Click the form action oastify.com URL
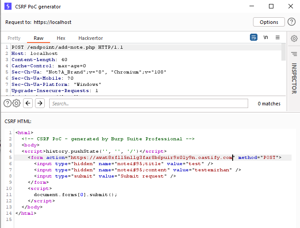 coord(152,158)
